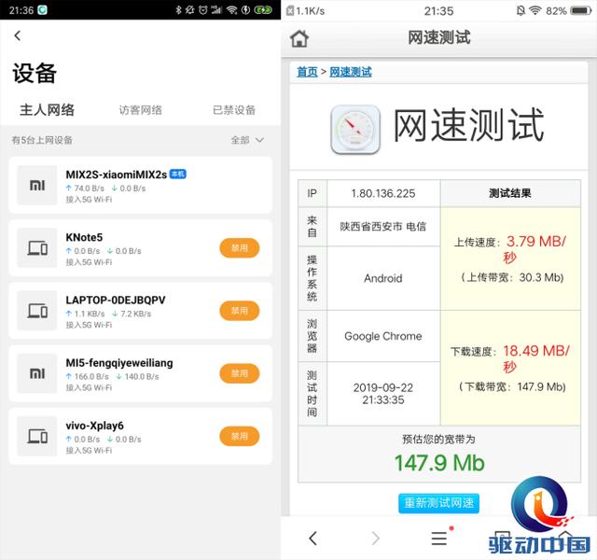This screenshot has height=560, width=597.
Task: Tap the 1.1K/s network speed indicator
Action: tap(311, 11)
